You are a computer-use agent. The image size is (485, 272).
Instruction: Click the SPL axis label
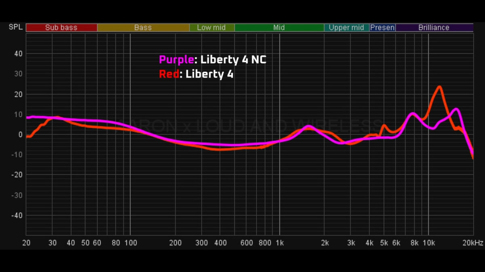click(15, 27)
